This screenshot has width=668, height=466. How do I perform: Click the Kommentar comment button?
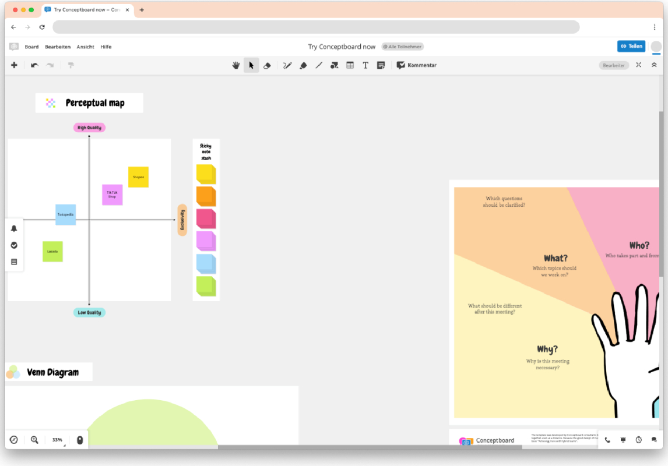pyautogui.click(x=417, y=65)
